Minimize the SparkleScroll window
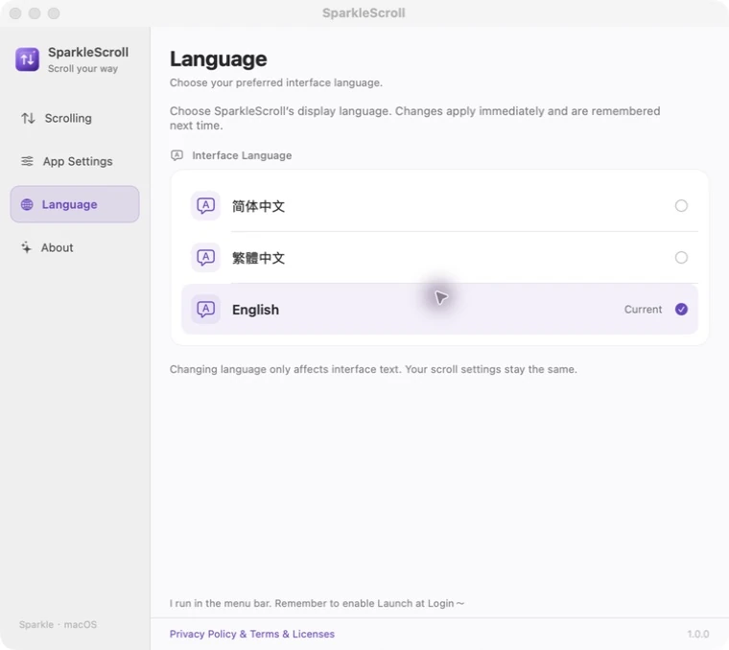 click(35, 13)
